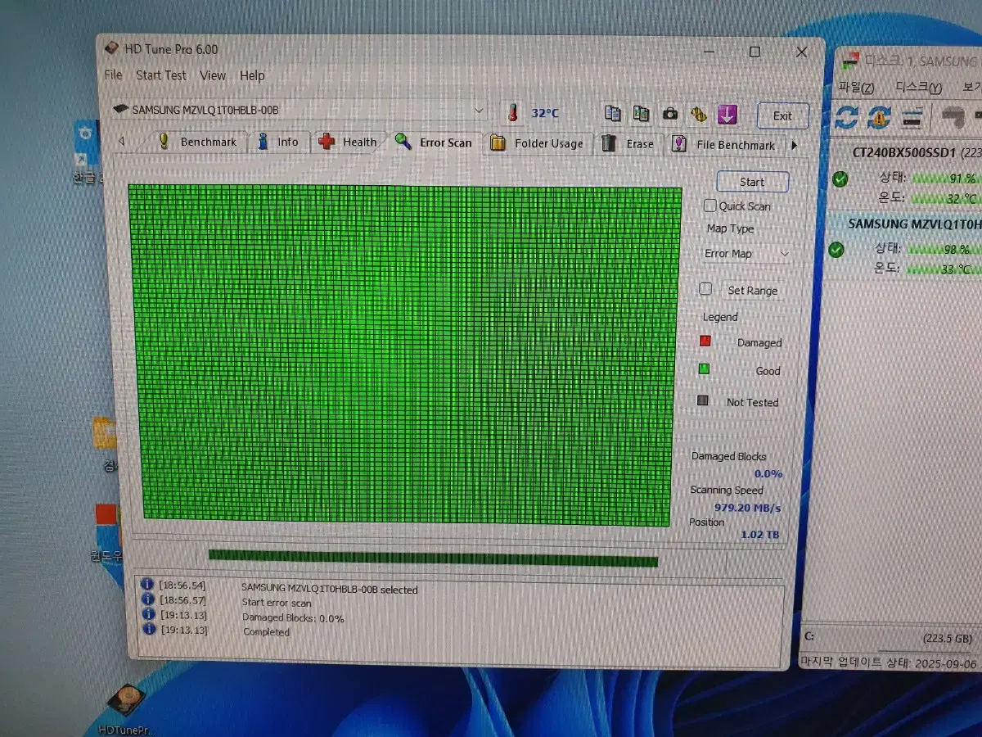Click the purple download arrow icon

click(x=727, y=115)
